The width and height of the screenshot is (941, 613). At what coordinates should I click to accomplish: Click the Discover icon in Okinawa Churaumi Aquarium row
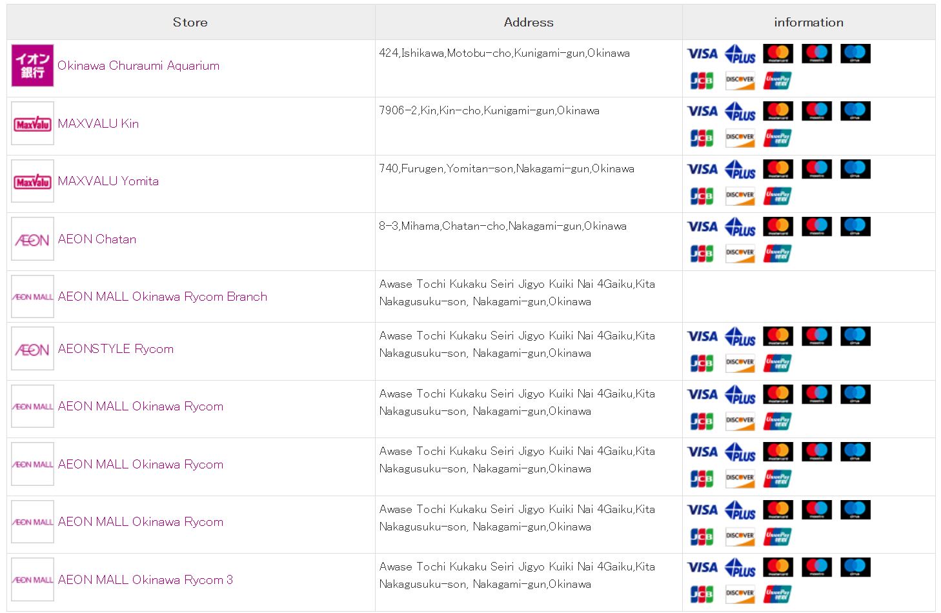pos(740,81)
